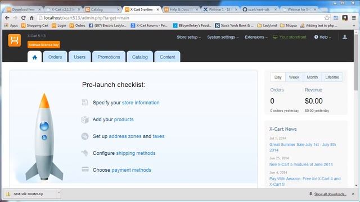Click the rocket illustration
The height and width of the screenshot is (202, 360).
coord(44,137)
